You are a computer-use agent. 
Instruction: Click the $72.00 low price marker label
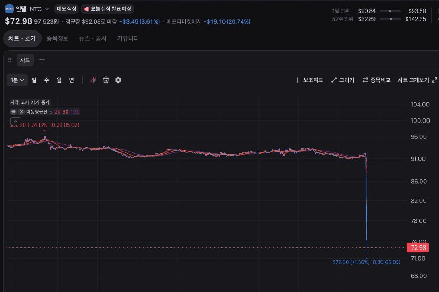pyautogui.click(x=367, y=262)
